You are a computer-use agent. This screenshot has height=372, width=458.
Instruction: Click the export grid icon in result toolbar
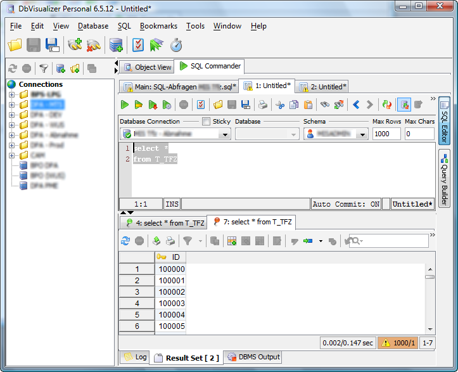pos(156,241)
